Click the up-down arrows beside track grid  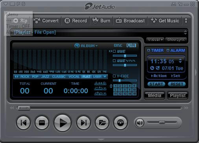click(111, 86)
